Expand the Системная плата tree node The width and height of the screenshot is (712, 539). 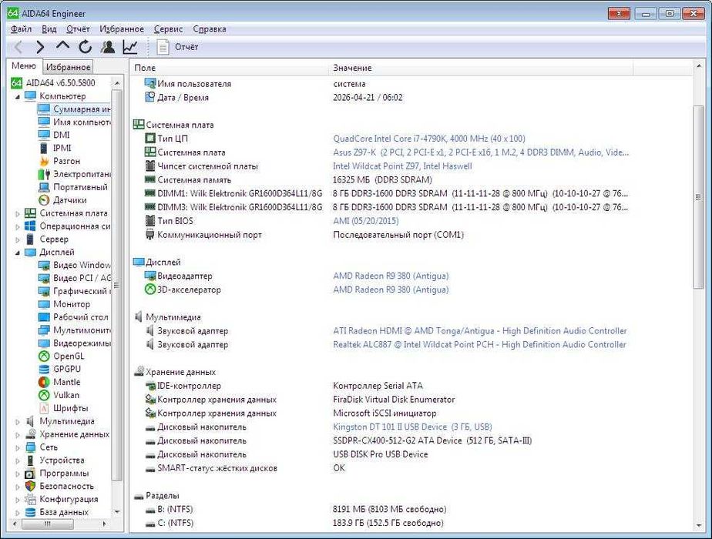click(x=18, y=213)
